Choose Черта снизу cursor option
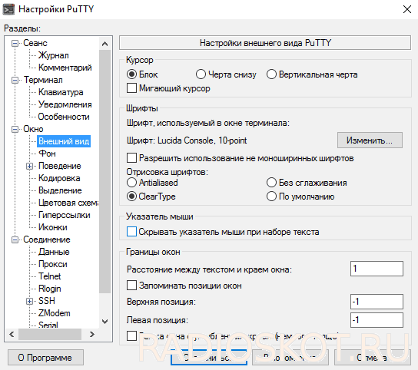The image size is (418, 370). tap(201, 74)
